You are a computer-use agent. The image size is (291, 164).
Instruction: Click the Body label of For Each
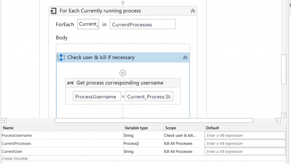coord(62,38)
